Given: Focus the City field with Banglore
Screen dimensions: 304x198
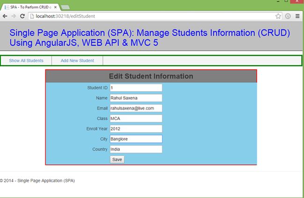Looking at the screenshot, I should tap(136, 139).
